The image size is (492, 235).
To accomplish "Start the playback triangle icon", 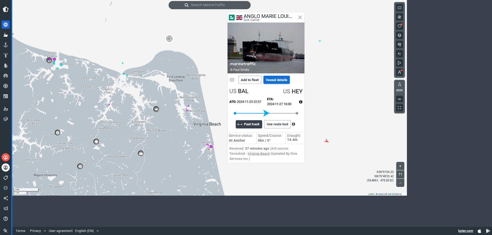I will click(399, 63).
